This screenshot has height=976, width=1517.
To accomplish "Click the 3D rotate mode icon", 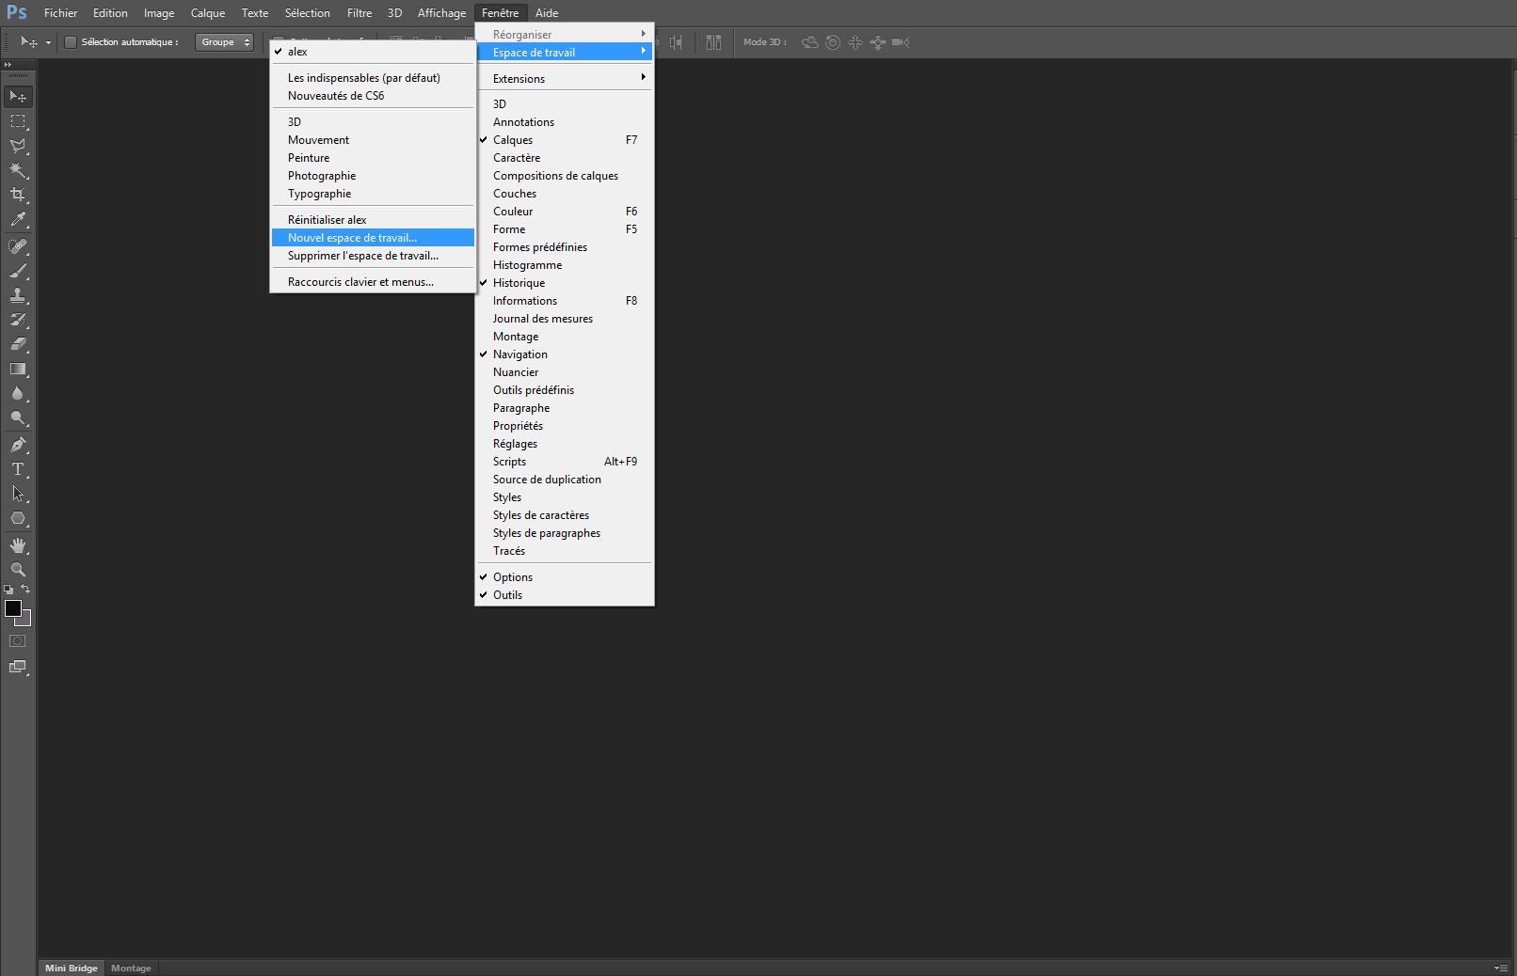I will [x=809, y=42].
